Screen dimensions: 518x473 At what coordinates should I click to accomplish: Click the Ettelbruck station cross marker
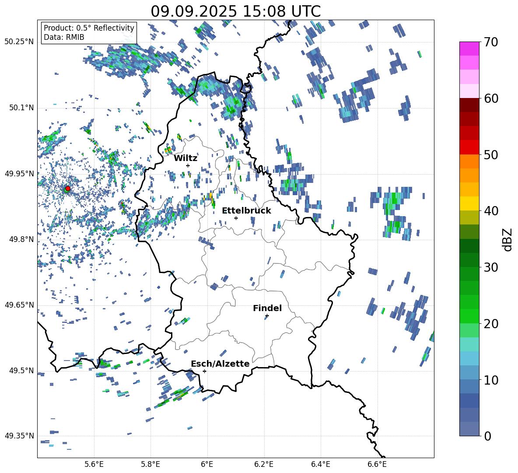(236, 218)
